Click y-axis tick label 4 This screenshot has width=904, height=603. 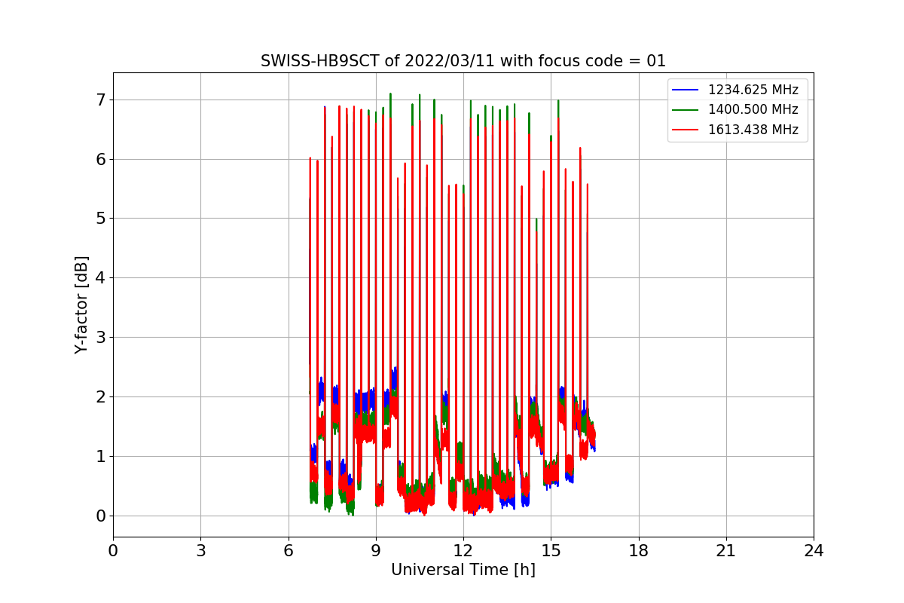[x=100, y=278]
